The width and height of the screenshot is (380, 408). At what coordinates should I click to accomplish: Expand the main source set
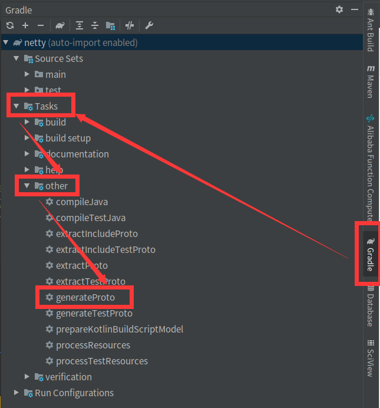pyautogui.click(x=27, y=74)
